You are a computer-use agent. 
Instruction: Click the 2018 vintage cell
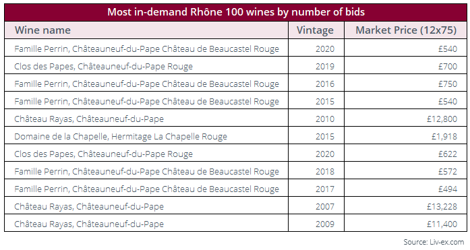pos(325,172)
